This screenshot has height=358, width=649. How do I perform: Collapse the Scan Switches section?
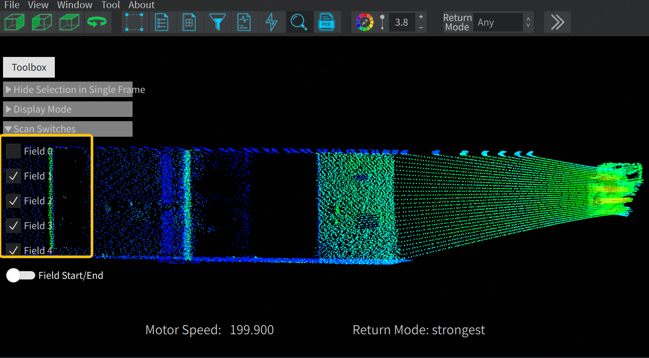click(68, 129)
